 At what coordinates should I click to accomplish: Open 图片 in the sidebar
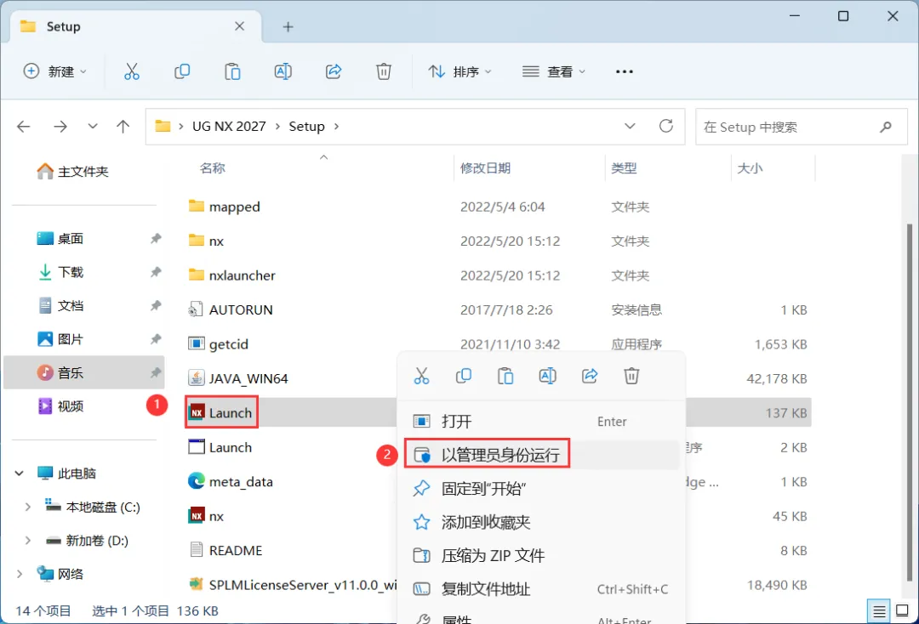pyautogui.click(x=61, y=339)
